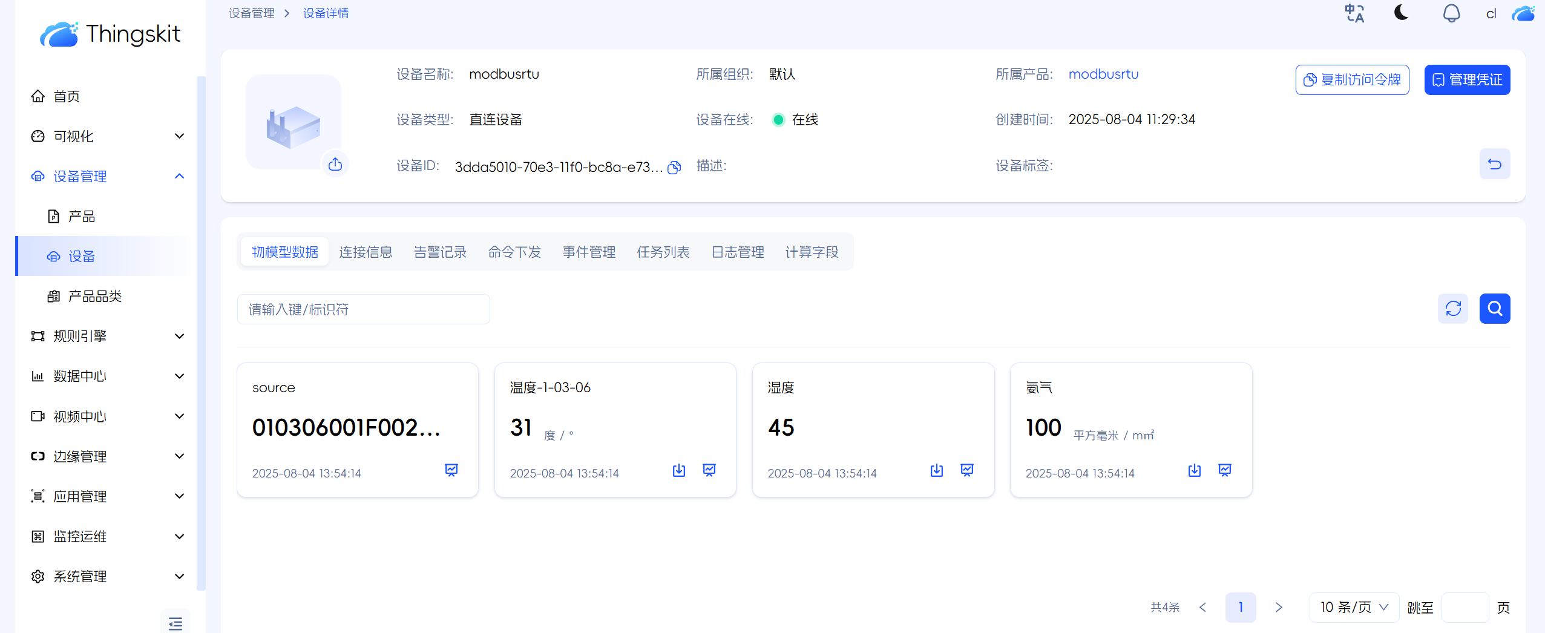
Task: Click the language translation icon
Action: click(x=1354, y=13)
